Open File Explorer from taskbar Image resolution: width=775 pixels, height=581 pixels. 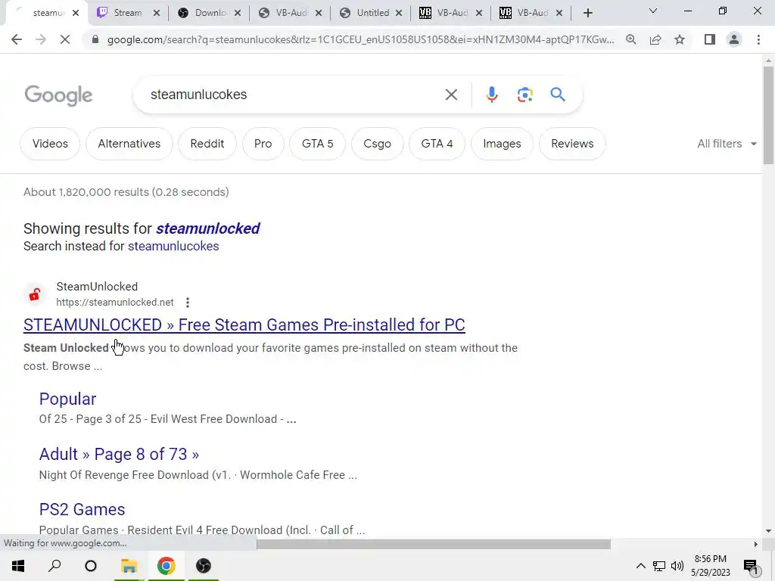[x=129, y=566]
